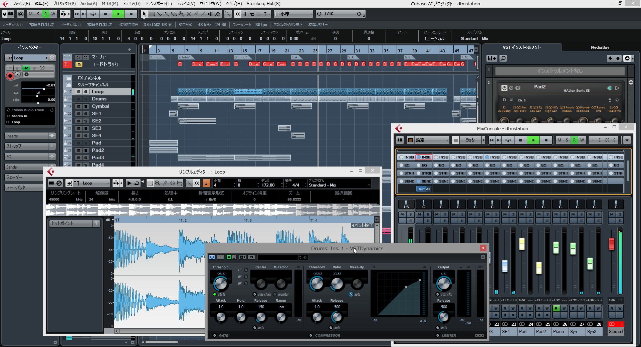Select the Play speaker tool in main toolbar
The image size is (641, 347).
pyautogui.click(x=211, y=14)
